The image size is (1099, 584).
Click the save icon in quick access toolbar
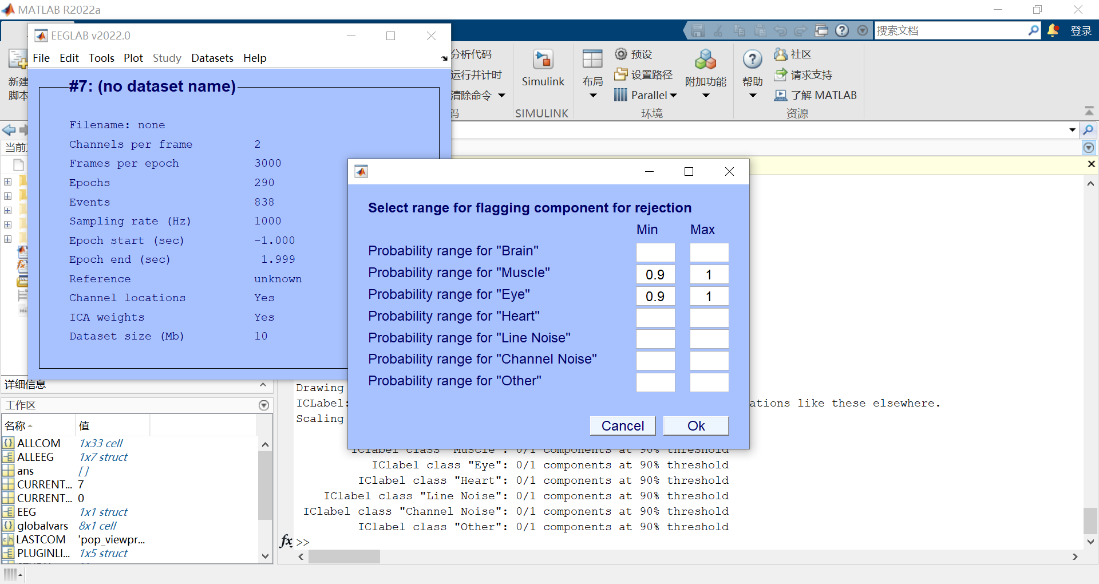(x=697, y=30)
